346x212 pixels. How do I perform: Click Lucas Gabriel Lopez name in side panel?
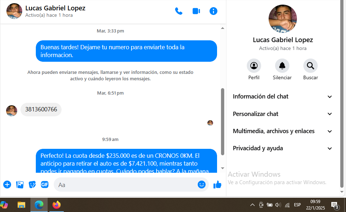(x=283, y=40)
